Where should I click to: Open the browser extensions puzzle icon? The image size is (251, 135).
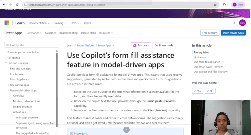click(224, 5)
